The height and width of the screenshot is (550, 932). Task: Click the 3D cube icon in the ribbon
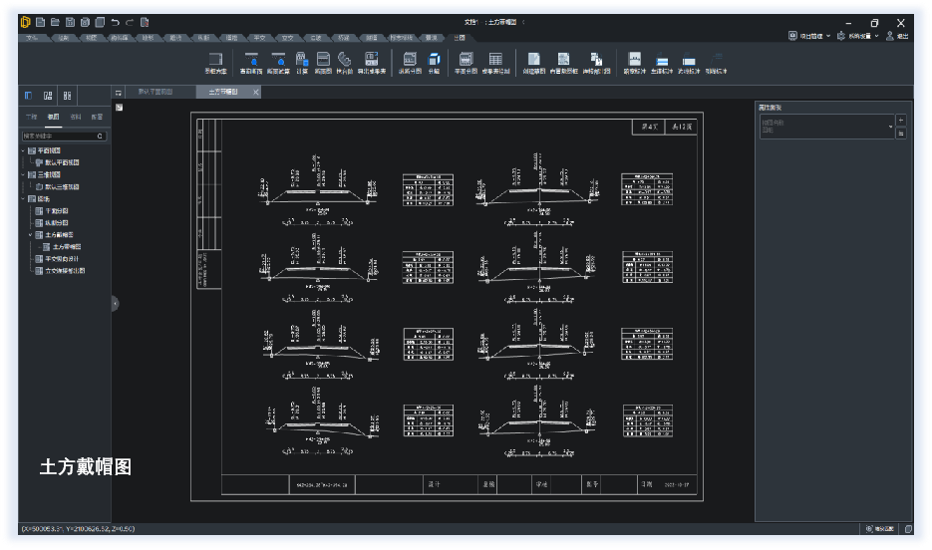pos(434,60)
